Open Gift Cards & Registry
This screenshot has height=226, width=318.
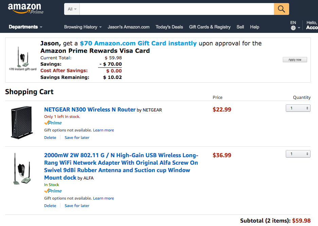coord(210,27)
